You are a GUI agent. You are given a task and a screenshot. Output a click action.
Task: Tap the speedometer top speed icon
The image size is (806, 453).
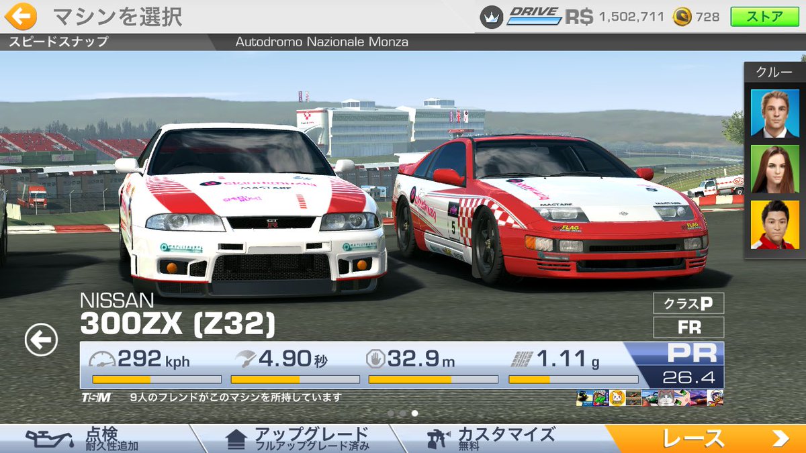click(x=102, y=360)
